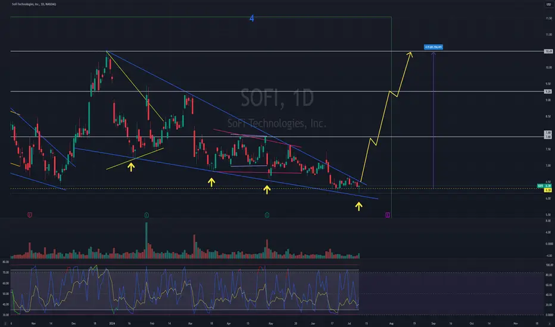Click the Mar label on the time axis

(x=190, y=323)
